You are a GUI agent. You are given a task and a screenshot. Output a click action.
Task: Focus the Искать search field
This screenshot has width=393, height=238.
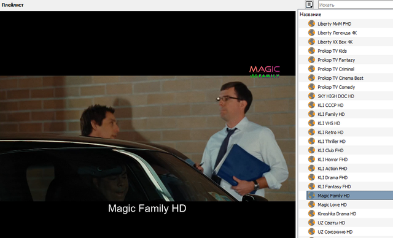point(356,4)
